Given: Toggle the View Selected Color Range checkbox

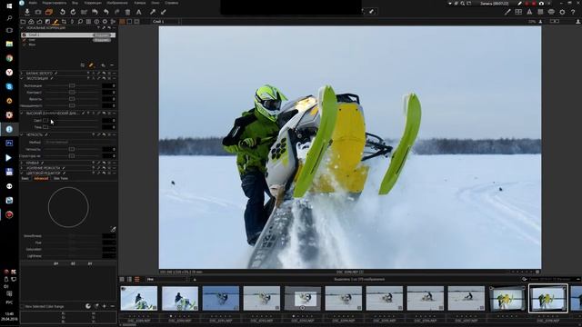Looking at the screenshot, I should [22, 307].
